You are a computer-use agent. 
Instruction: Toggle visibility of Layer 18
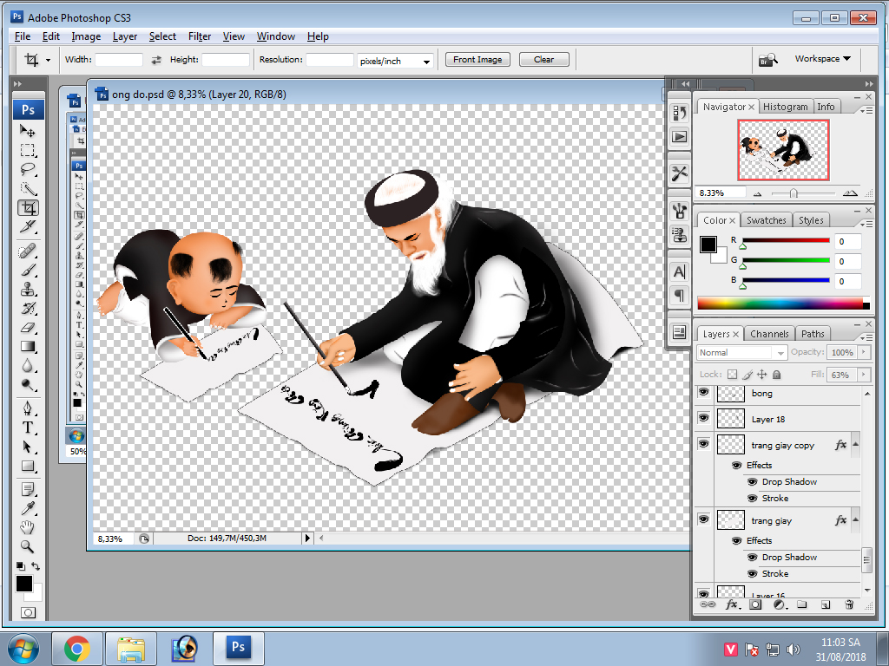(x=703, y=417)
